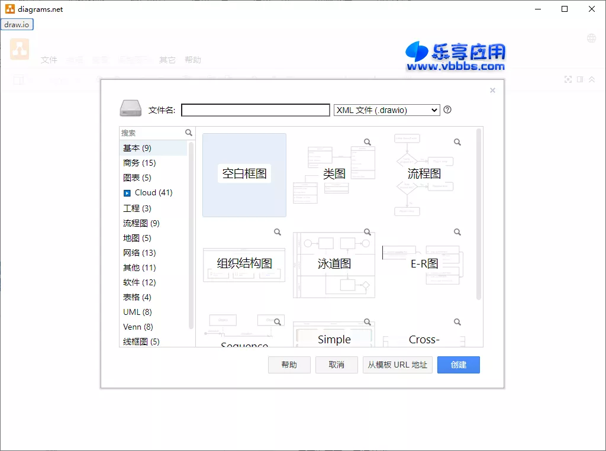Click the magnifier icon above Simple template

[367, 321]
